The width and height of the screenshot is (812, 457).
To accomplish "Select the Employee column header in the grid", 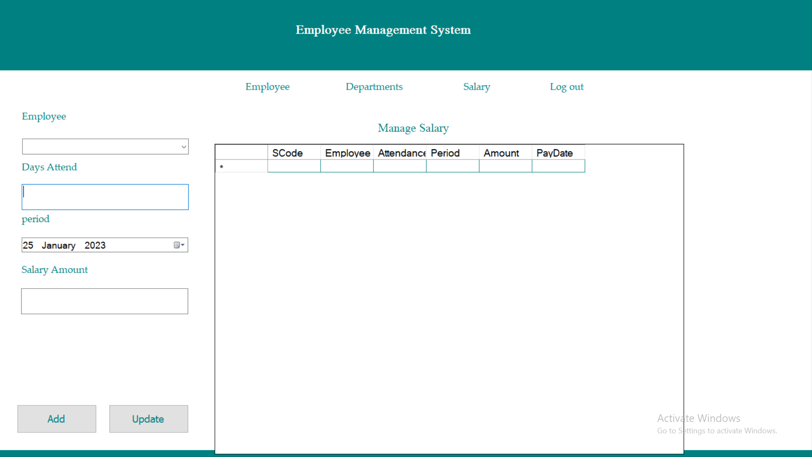I will (347, 153).
